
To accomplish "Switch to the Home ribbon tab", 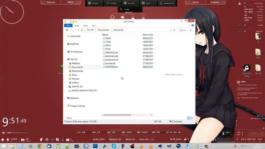I will pos(77,26).
